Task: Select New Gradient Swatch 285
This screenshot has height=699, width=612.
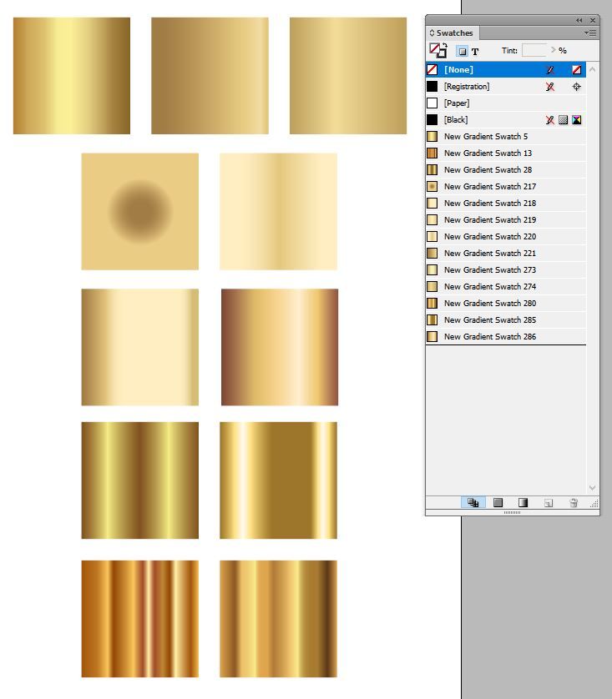Action: pyautogui.click(x=506, y=319)
